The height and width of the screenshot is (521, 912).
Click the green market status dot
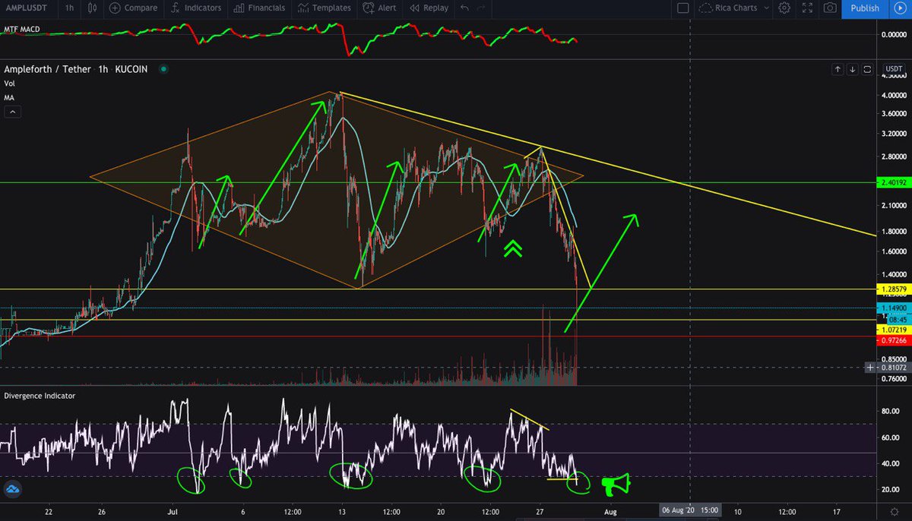(x=163, y=69)
